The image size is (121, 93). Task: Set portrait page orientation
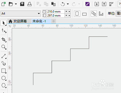tap(77, 14)
